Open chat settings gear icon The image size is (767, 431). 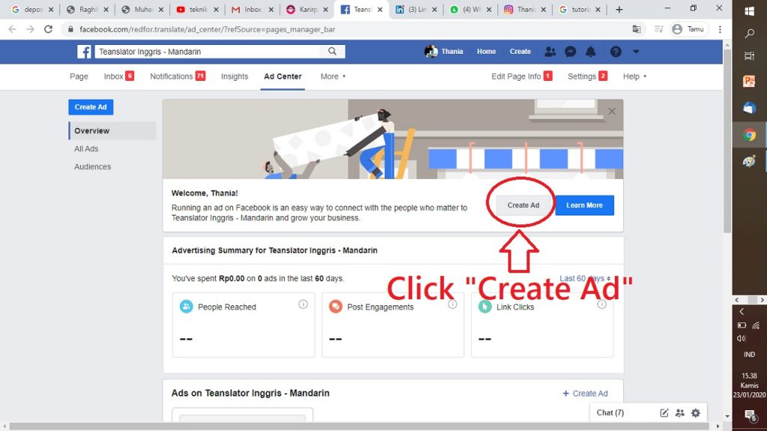click(x=696, y=413)
